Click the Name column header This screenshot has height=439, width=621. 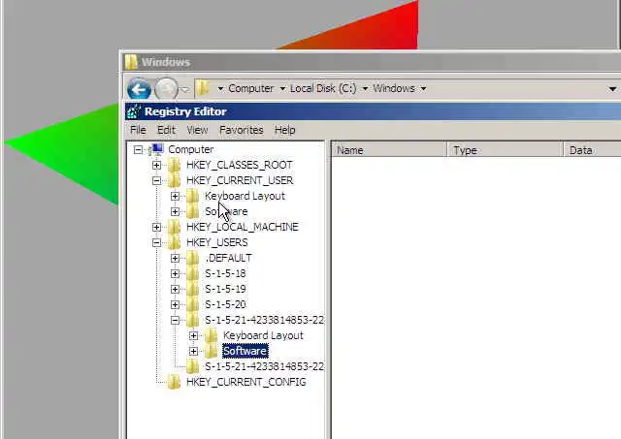pyautogui.click(x=389, y=150)
